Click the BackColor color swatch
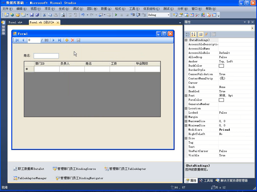This screenshot has width=257, height=192. click(x=221, y=66)
